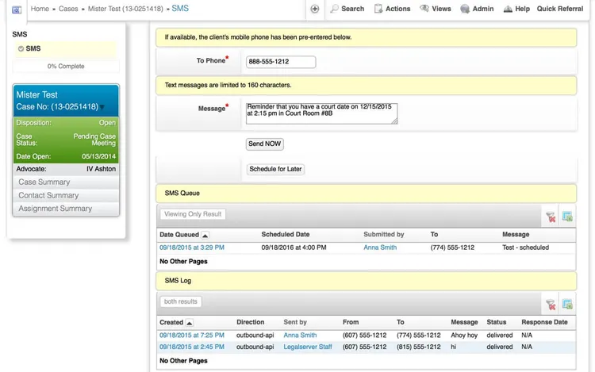Click the Test - scheduled message cell
This screenshot has width=595, height=372.
[525, 247]
